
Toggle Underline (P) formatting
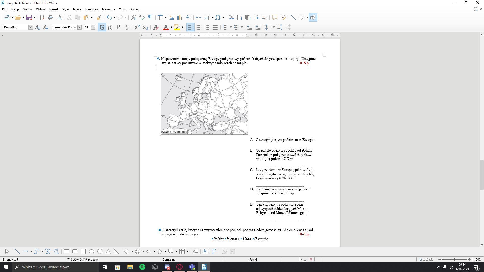[118, 27]
